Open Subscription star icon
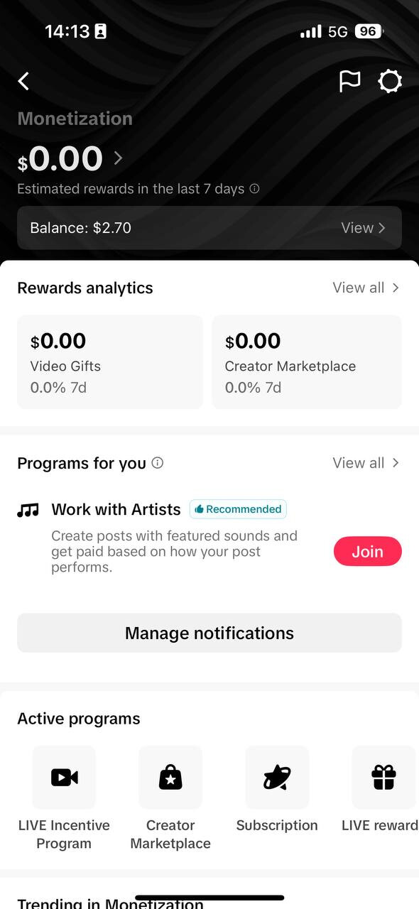Screen dimensions: 419x909 point(277,777)
